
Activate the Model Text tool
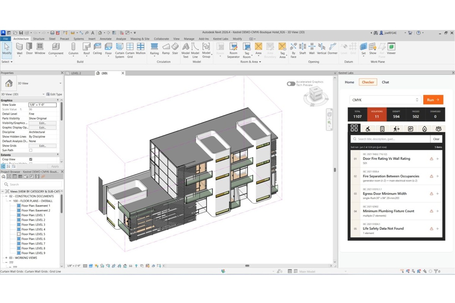[185, 50]
